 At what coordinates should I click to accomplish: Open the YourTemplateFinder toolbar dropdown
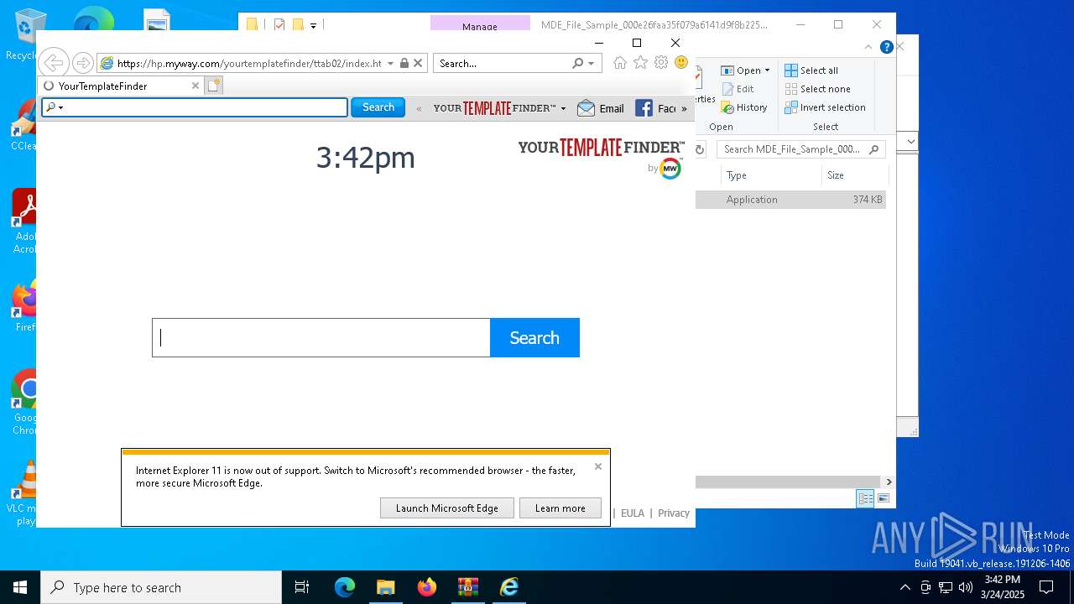[563, 108]
